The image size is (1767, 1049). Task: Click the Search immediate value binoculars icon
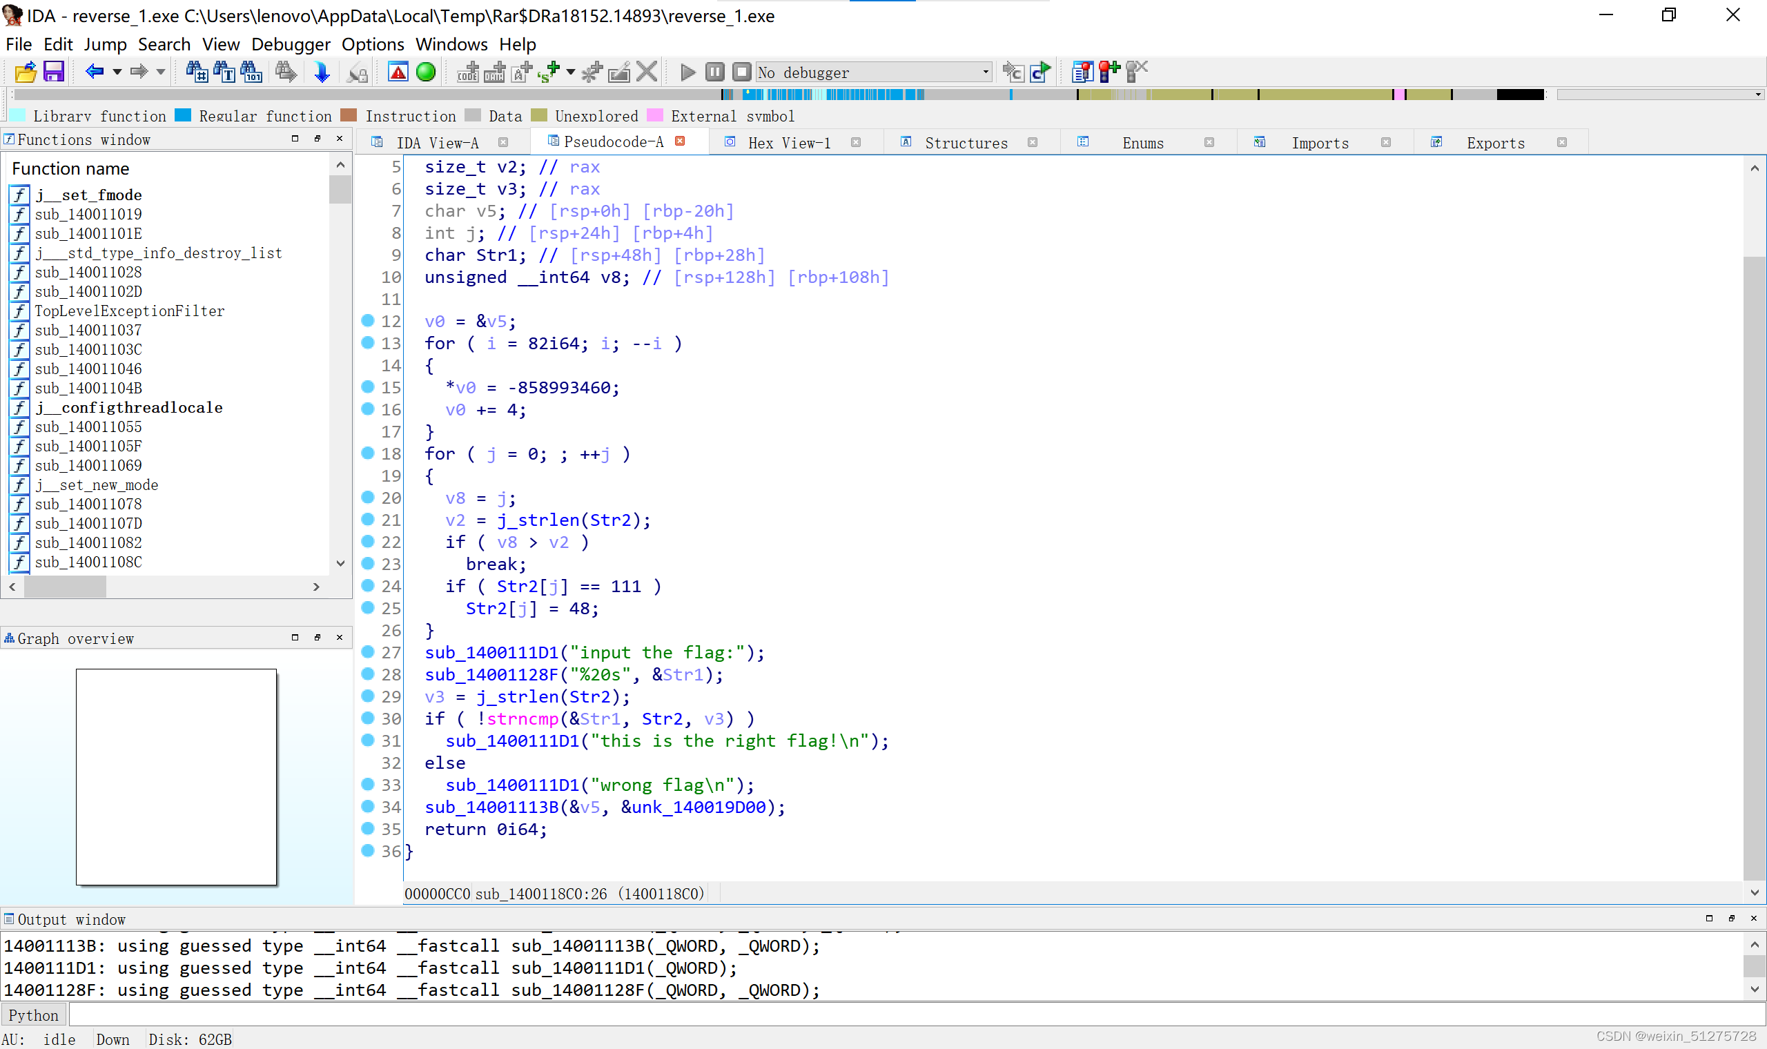tap(197, 72)
